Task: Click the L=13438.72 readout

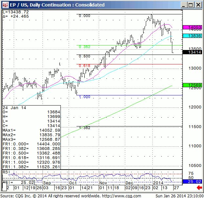Action: [16, 12]
